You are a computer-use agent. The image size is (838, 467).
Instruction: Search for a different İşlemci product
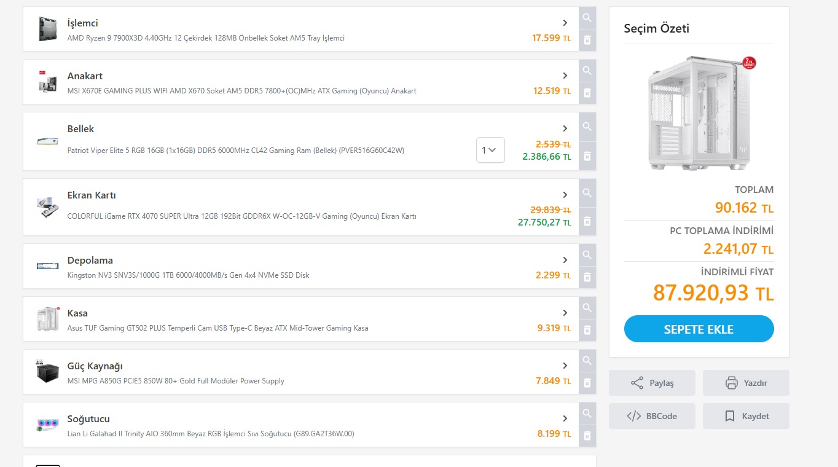coord(587,18)
